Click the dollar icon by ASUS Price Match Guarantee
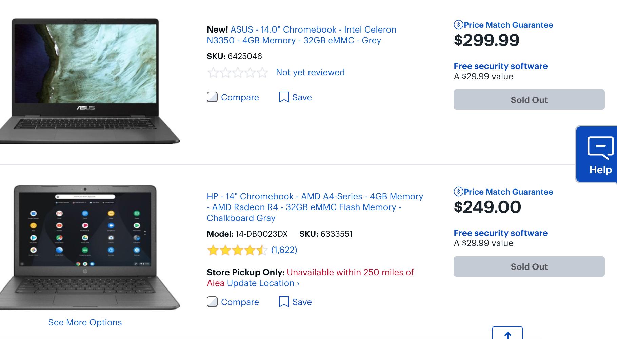 pyautogui.click(x=458, y=25)
